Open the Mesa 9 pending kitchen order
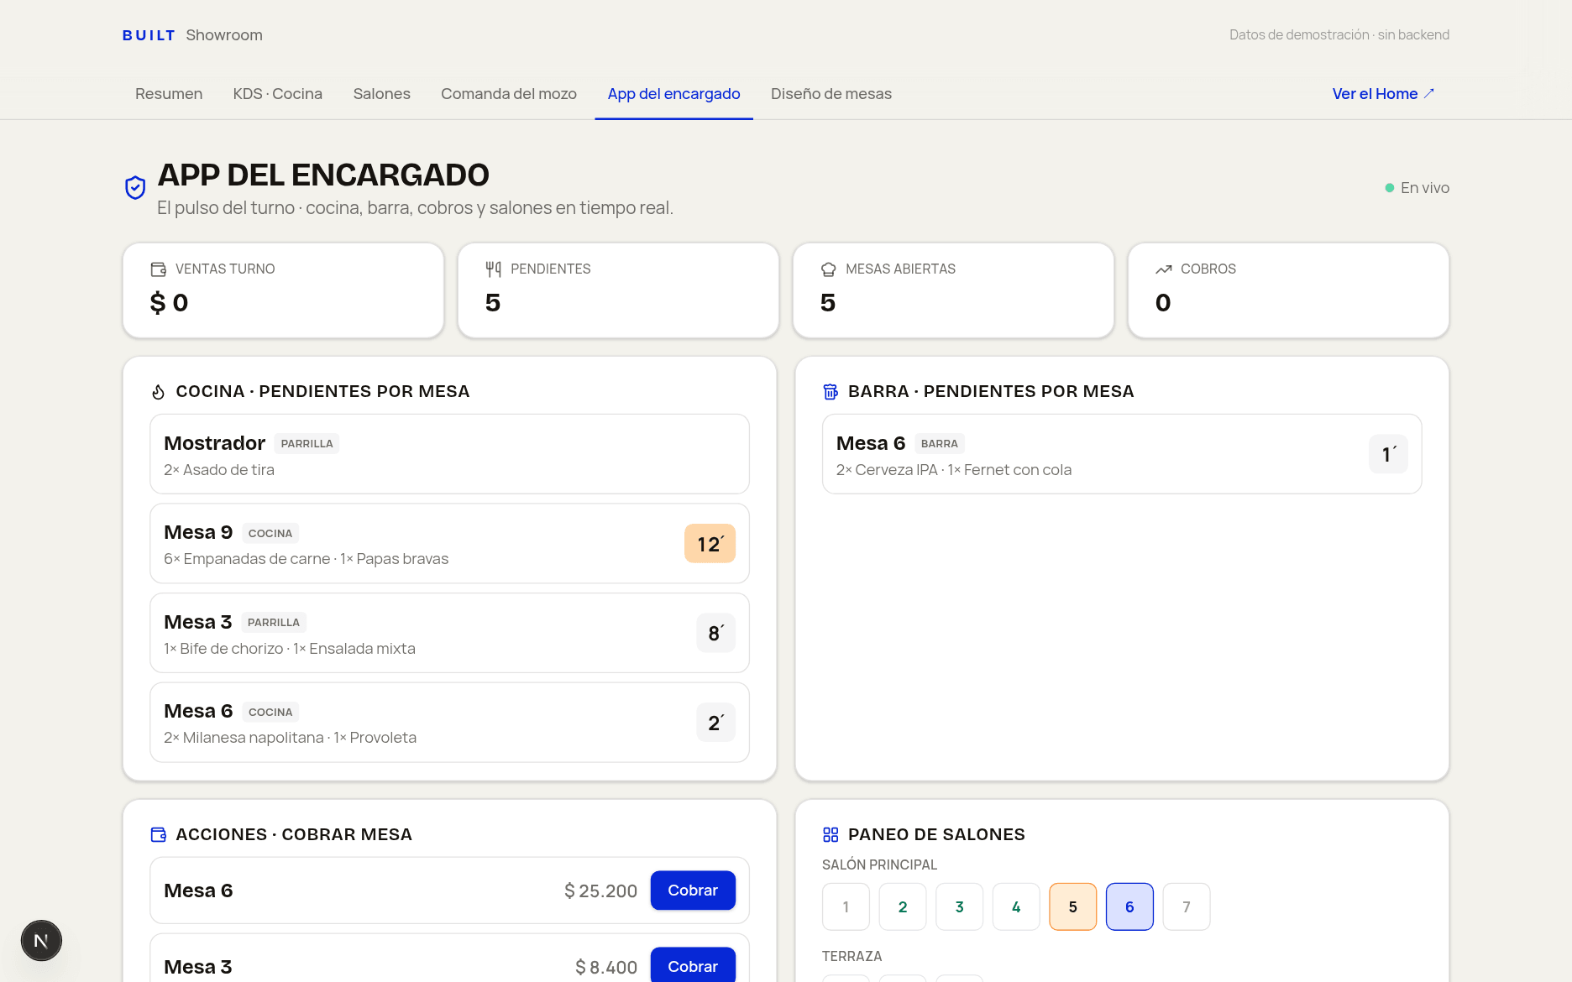The height and width of the screenshot is (982, 1572). pyautogui.click(x=449, y=544)
